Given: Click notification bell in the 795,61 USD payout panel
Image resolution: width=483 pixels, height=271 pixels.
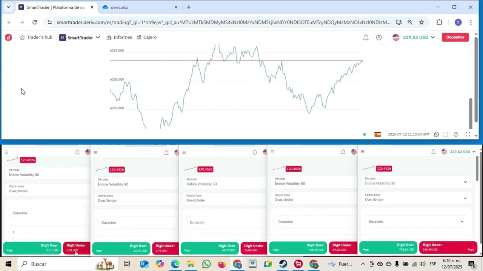Looking at the screenshot, I should tap(434, 152).
